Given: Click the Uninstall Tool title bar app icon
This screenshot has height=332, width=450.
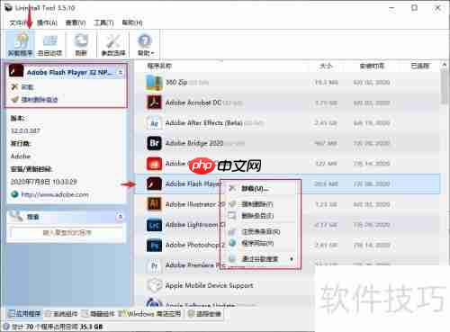Looking at the screenshot, I should point(8,8).
